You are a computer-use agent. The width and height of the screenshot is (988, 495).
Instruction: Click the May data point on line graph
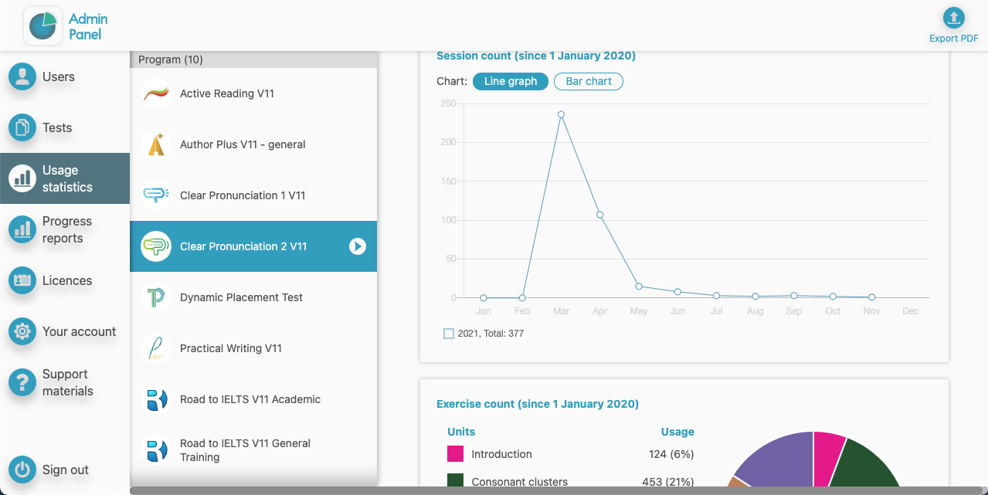pyautogui.click(x=639, y=286)
